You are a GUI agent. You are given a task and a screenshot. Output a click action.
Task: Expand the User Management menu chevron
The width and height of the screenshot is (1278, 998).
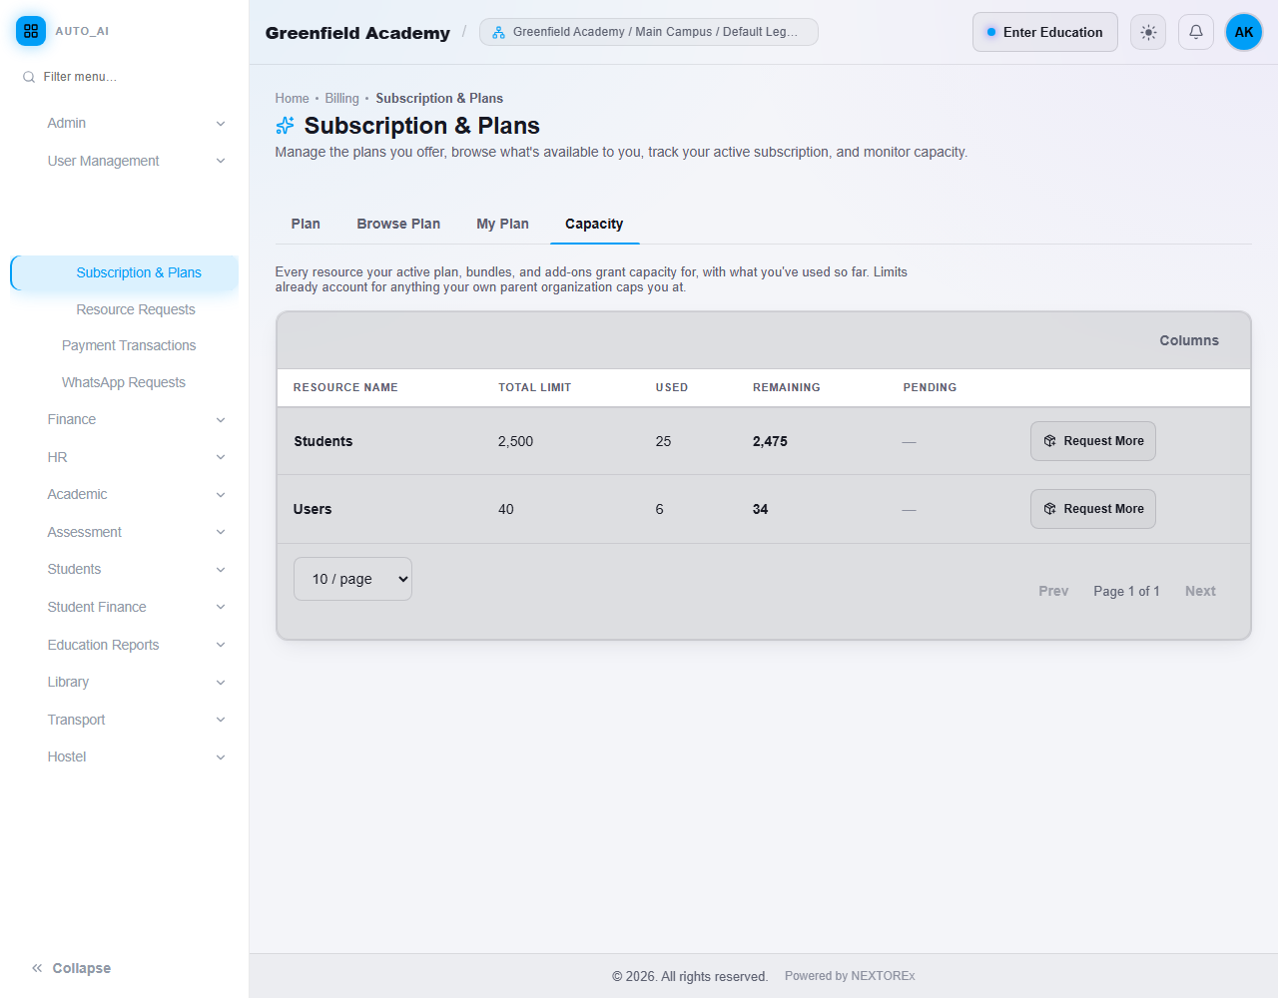[221, 161]
